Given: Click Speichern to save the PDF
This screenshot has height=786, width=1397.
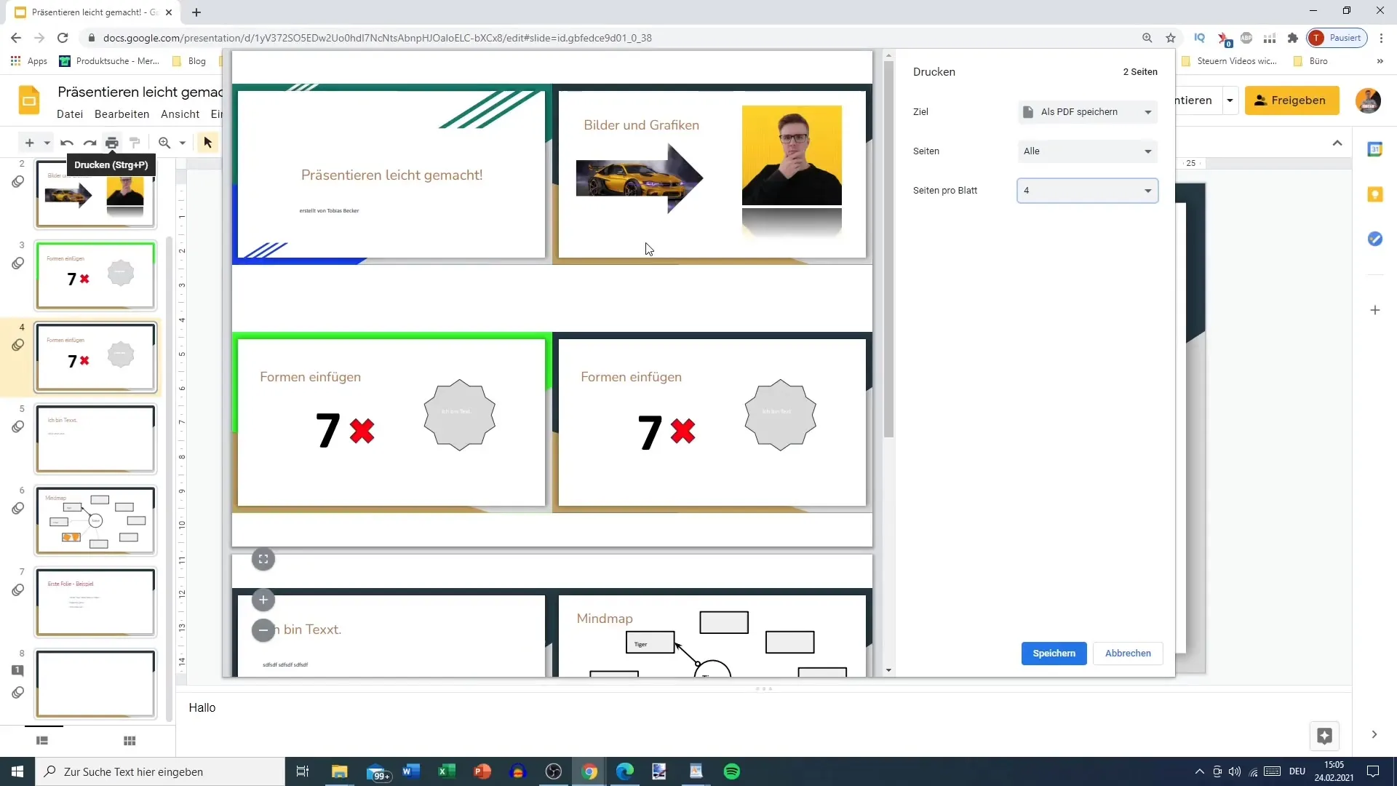Looking at the screenshot, I should pos(1054,654).
